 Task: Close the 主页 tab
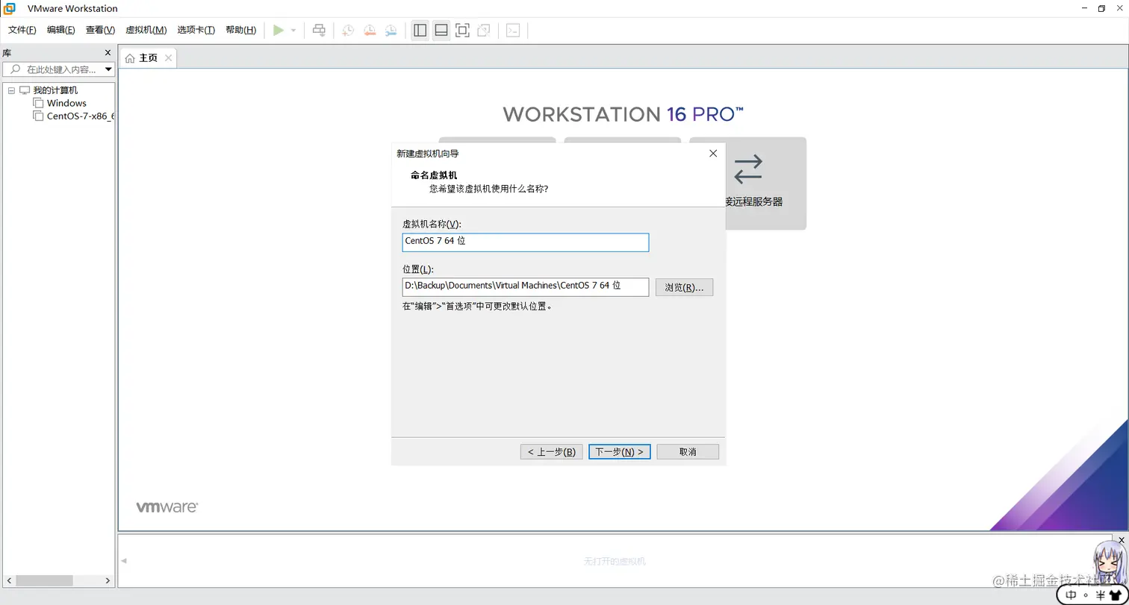168,58
